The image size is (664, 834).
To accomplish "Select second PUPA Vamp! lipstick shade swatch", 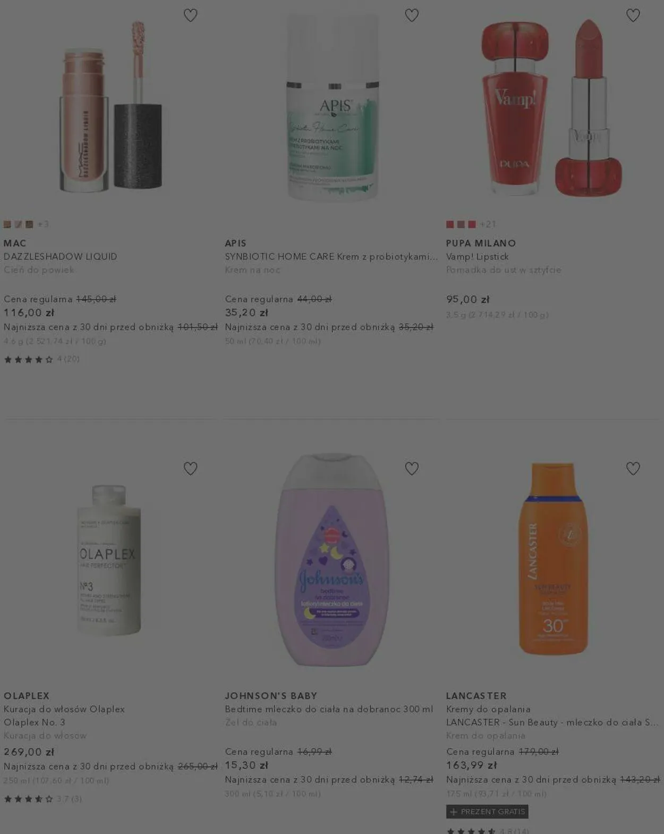I will 461,224.
